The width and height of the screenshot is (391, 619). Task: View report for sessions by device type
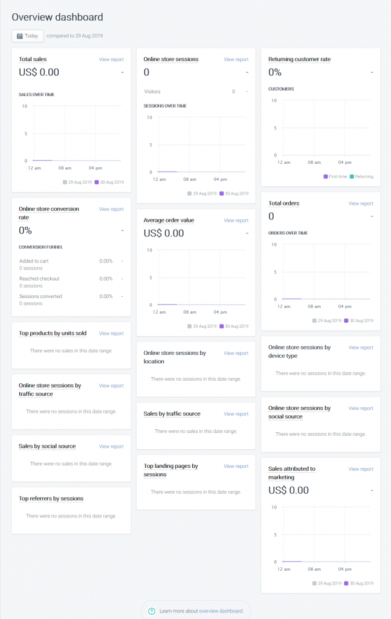(x=361, y=348)
